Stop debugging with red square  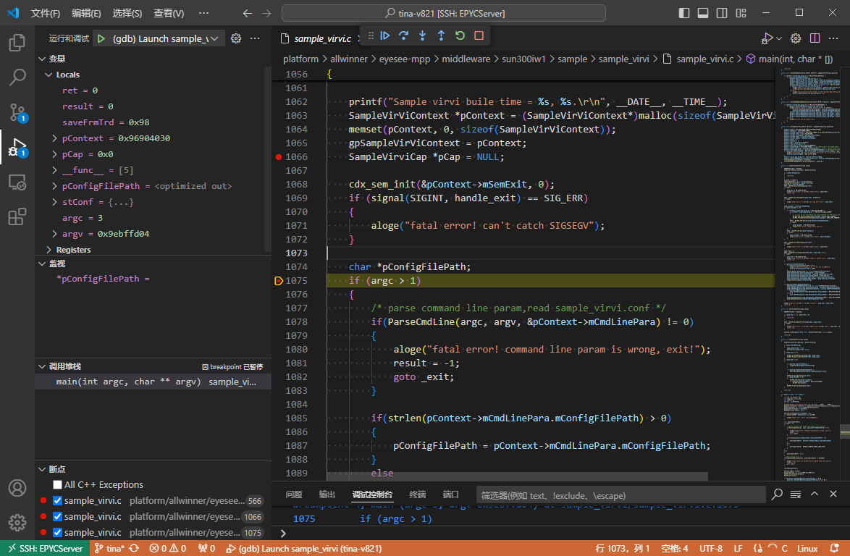click(479, 35)
